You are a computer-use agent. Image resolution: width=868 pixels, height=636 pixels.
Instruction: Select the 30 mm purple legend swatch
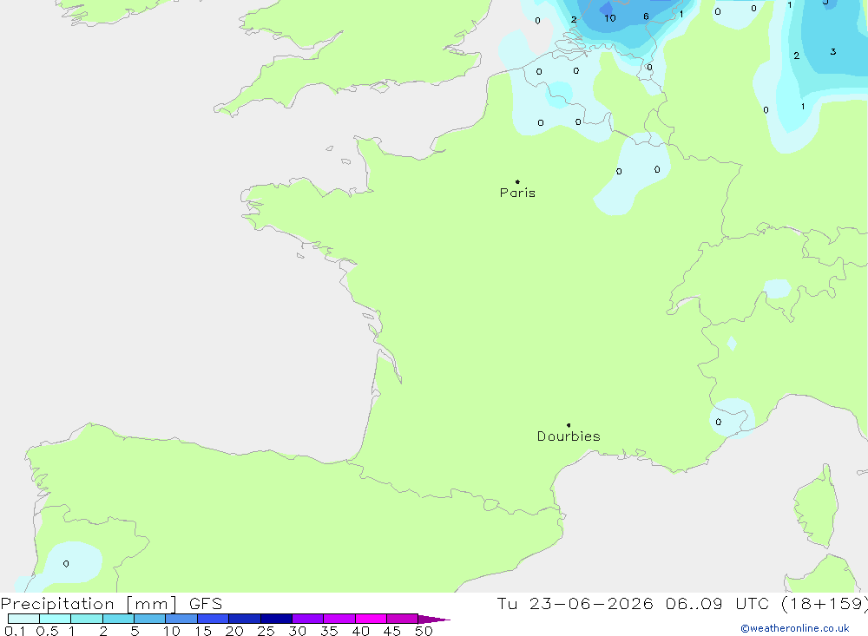tap(308, 619)
